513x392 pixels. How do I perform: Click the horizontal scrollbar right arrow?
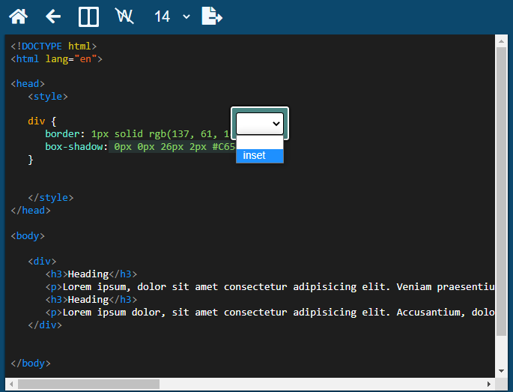coord(489,384)
